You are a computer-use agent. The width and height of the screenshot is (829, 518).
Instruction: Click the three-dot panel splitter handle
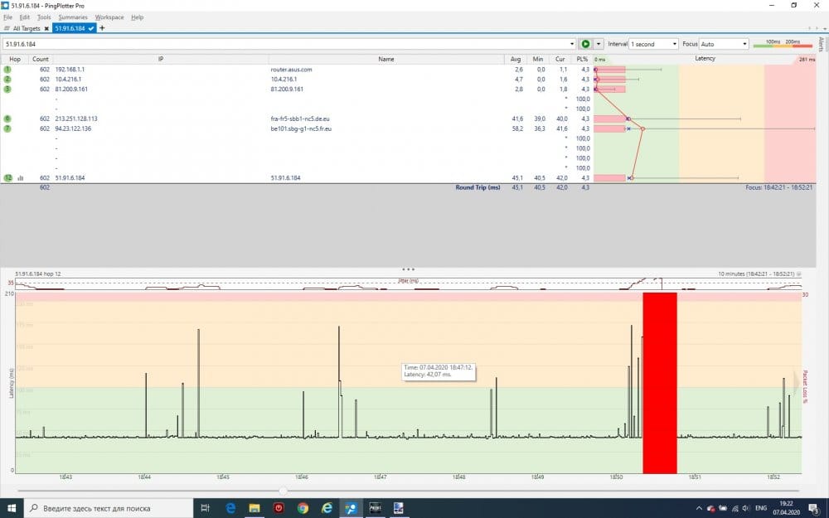pos(408,269)
